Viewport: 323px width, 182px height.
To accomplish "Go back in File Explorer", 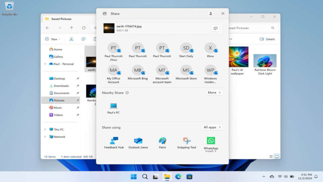I will [47, 28].
